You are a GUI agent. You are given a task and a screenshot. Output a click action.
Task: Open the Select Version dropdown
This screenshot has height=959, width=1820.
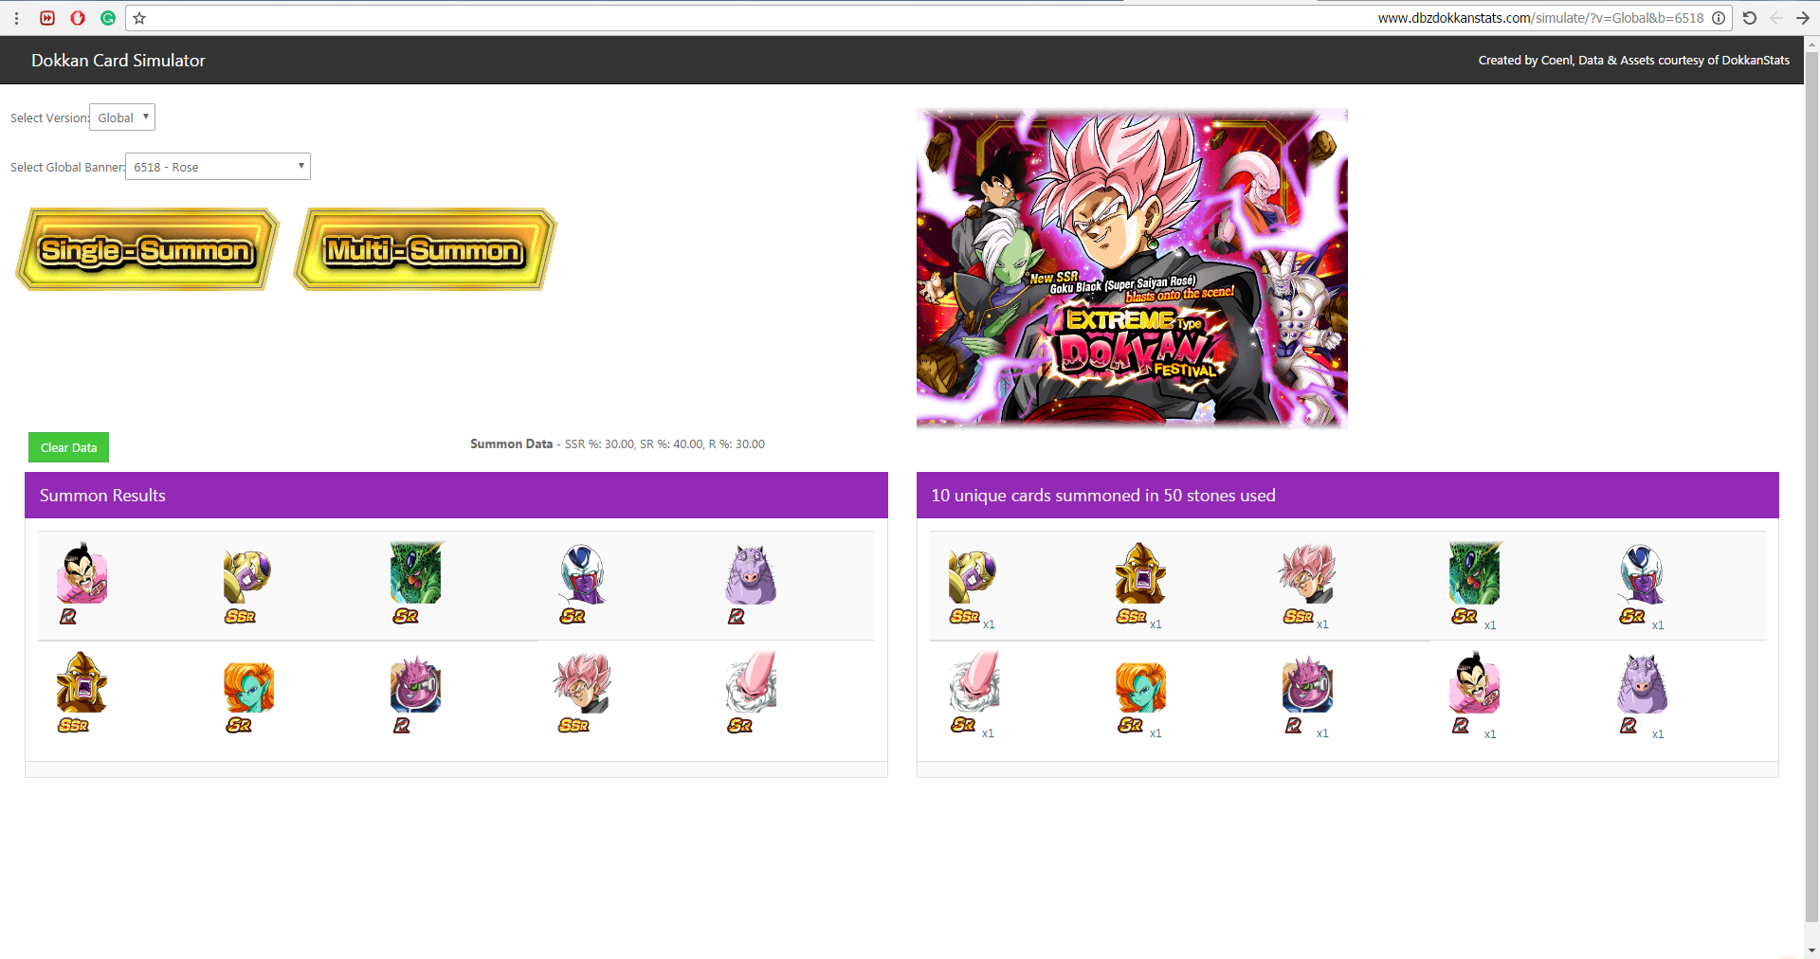(122, 118)
